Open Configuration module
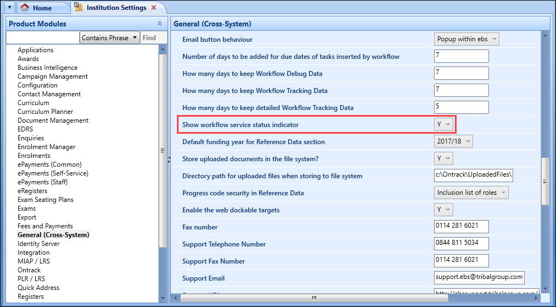556x307 pixels. [37, 85]
